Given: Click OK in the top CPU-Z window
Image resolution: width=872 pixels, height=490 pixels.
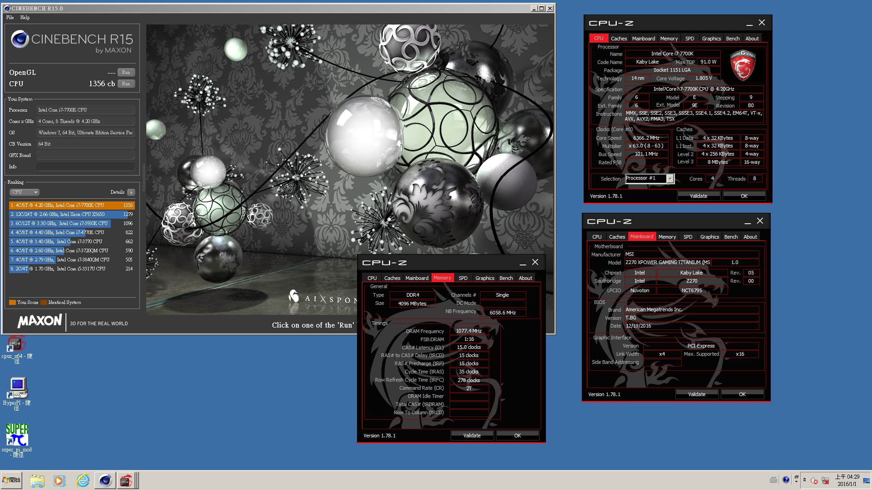Looking at the screenshot, I should point(744,196).
